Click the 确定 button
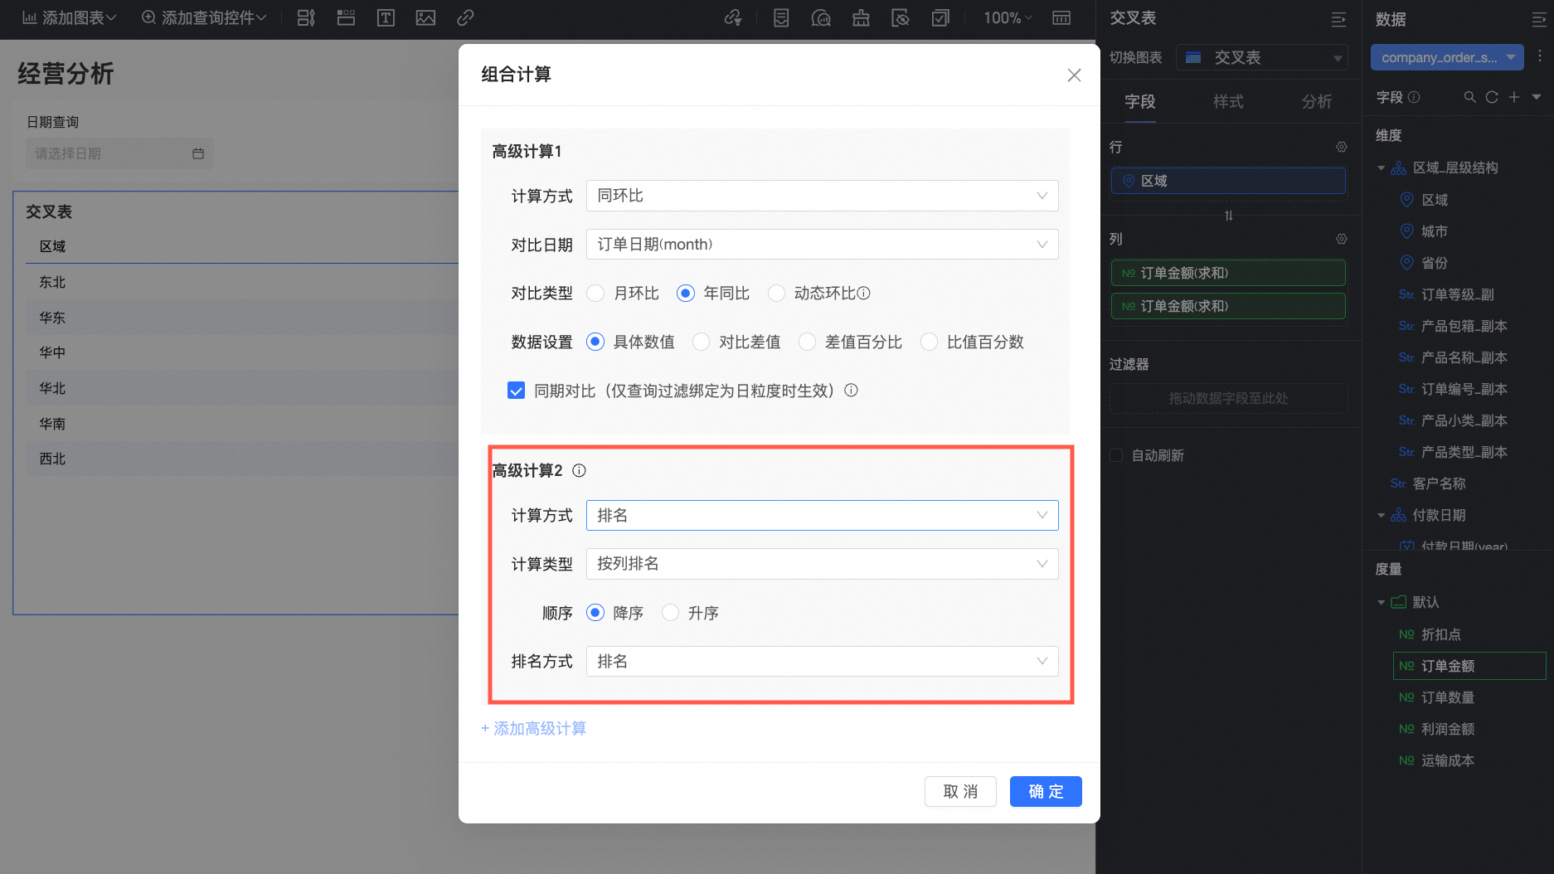Screen dimensions: 1554x874 tap(1046, 792)
